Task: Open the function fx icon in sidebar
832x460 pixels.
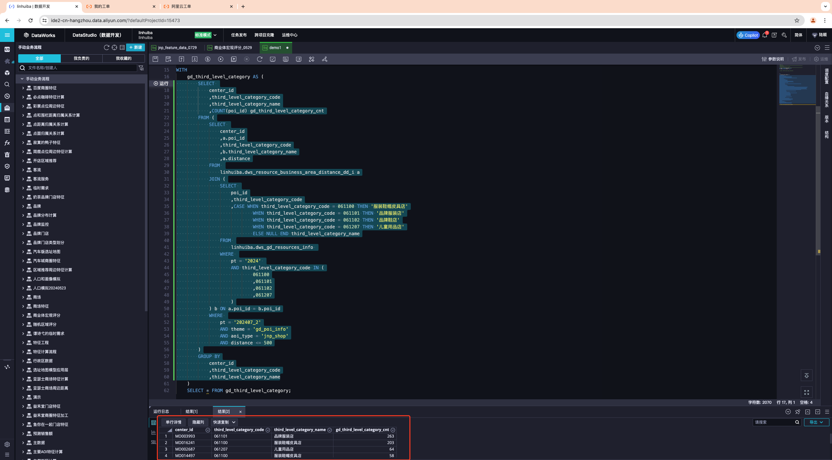Action: pos(7,143)
